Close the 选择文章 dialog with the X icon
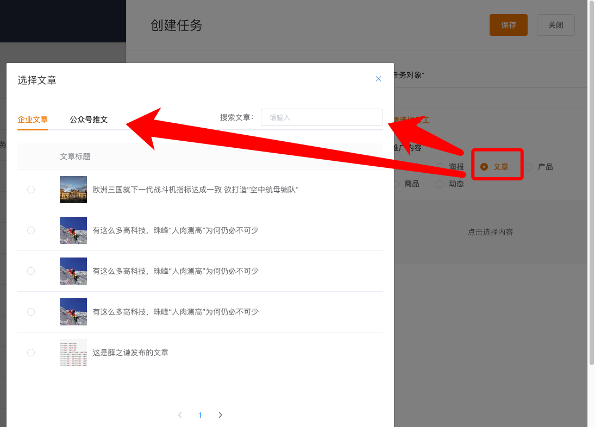 [379, 79]
